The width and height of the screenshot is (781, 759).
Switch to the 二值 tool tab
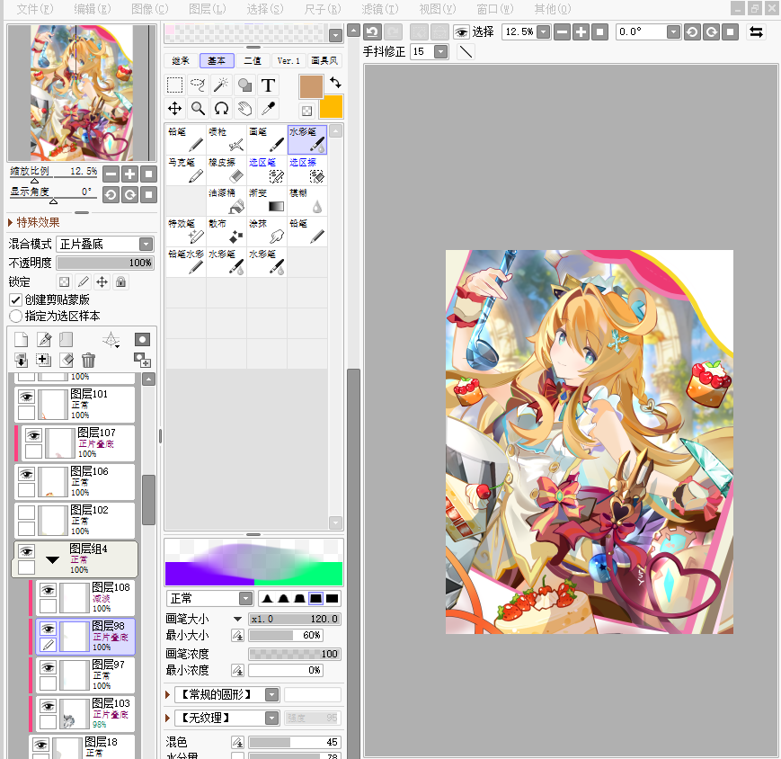tap(253, 61)
